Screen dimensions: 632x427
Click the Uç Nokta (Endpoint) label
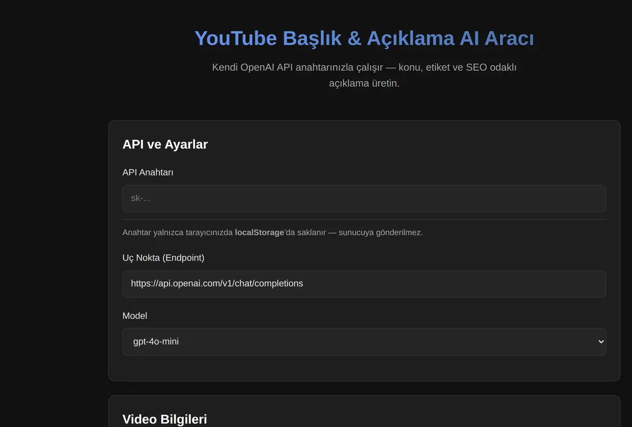[163, 257]
